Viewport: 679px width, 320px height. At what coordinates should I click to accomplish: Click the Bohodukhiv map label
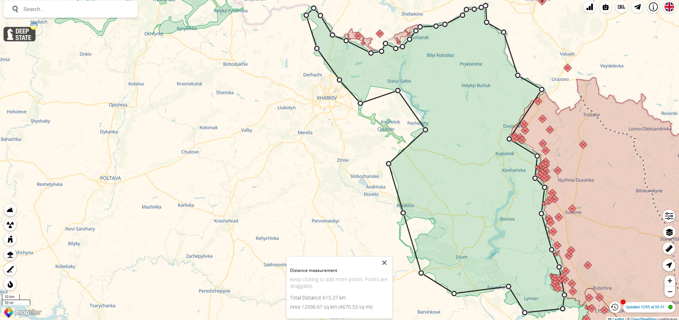(x=236, y=64)
